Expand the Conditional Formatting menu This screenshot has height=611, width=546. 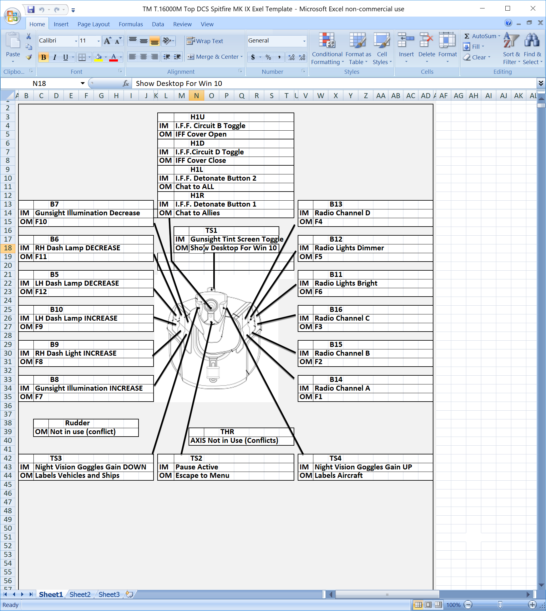pyautogui.click(x=327, y=49)
